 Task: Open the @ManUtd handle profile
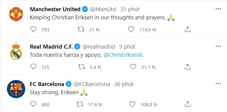[103, 9]
